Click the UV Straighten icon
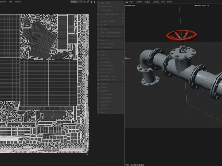This screenshot has width=222, height=166. click(99, 62)
